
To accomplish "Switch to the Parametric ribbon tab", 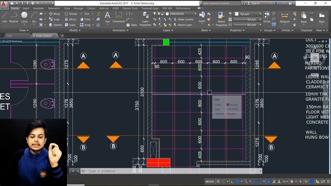I will coord(54,8).
